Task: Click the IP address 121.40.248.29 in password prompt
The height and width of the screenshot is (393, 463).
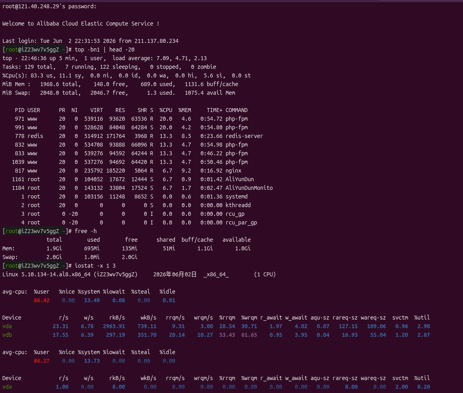Action: (39, 6)
